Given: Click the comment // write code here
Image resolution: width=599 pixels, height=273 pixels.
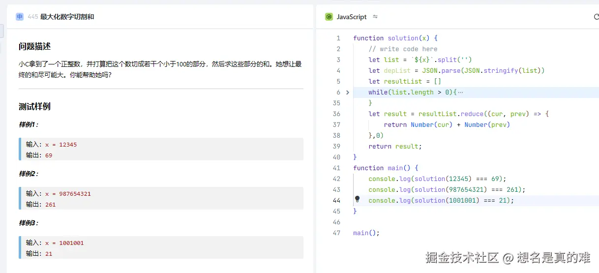Looking at the screenshot, I should point(403,49).
